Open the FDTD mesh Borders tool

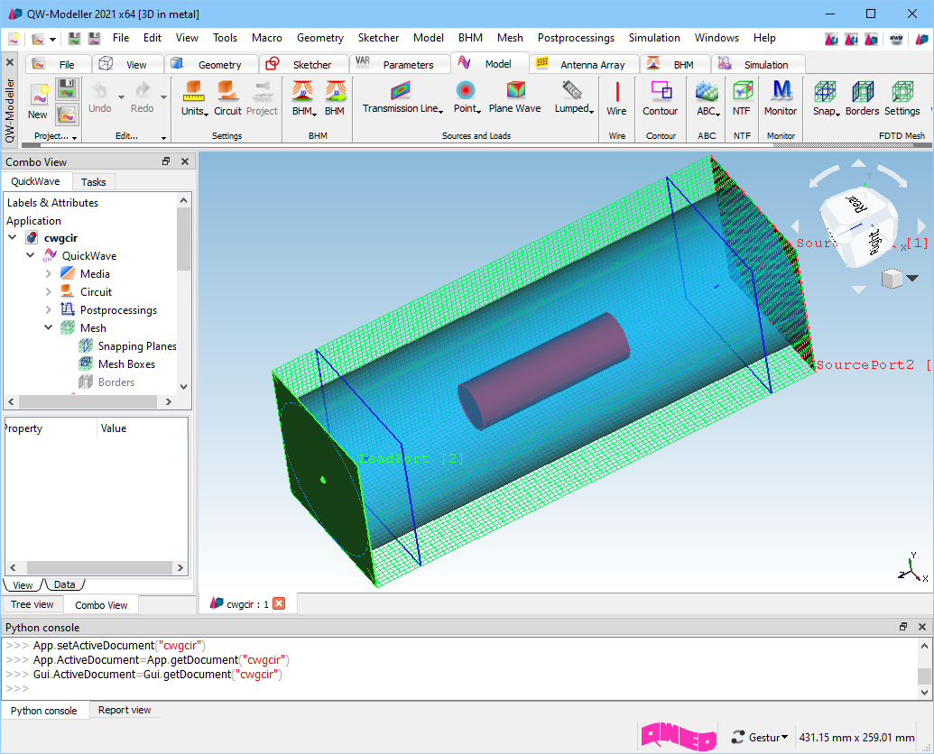(862, 99)
